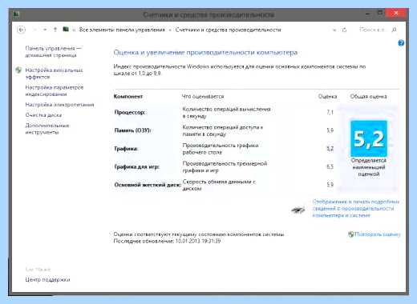Open 'Дополнительные инструменты' link
The height and width of the screenshot is (304, 417).
click(x=47, y=129)
